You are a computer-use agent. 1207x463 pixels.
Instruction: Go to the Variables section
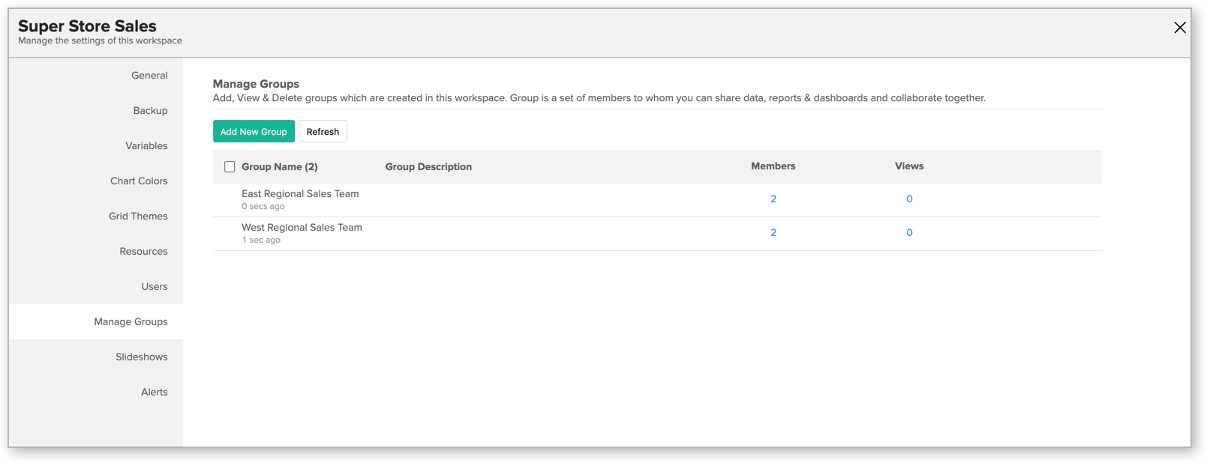[146, 146]
